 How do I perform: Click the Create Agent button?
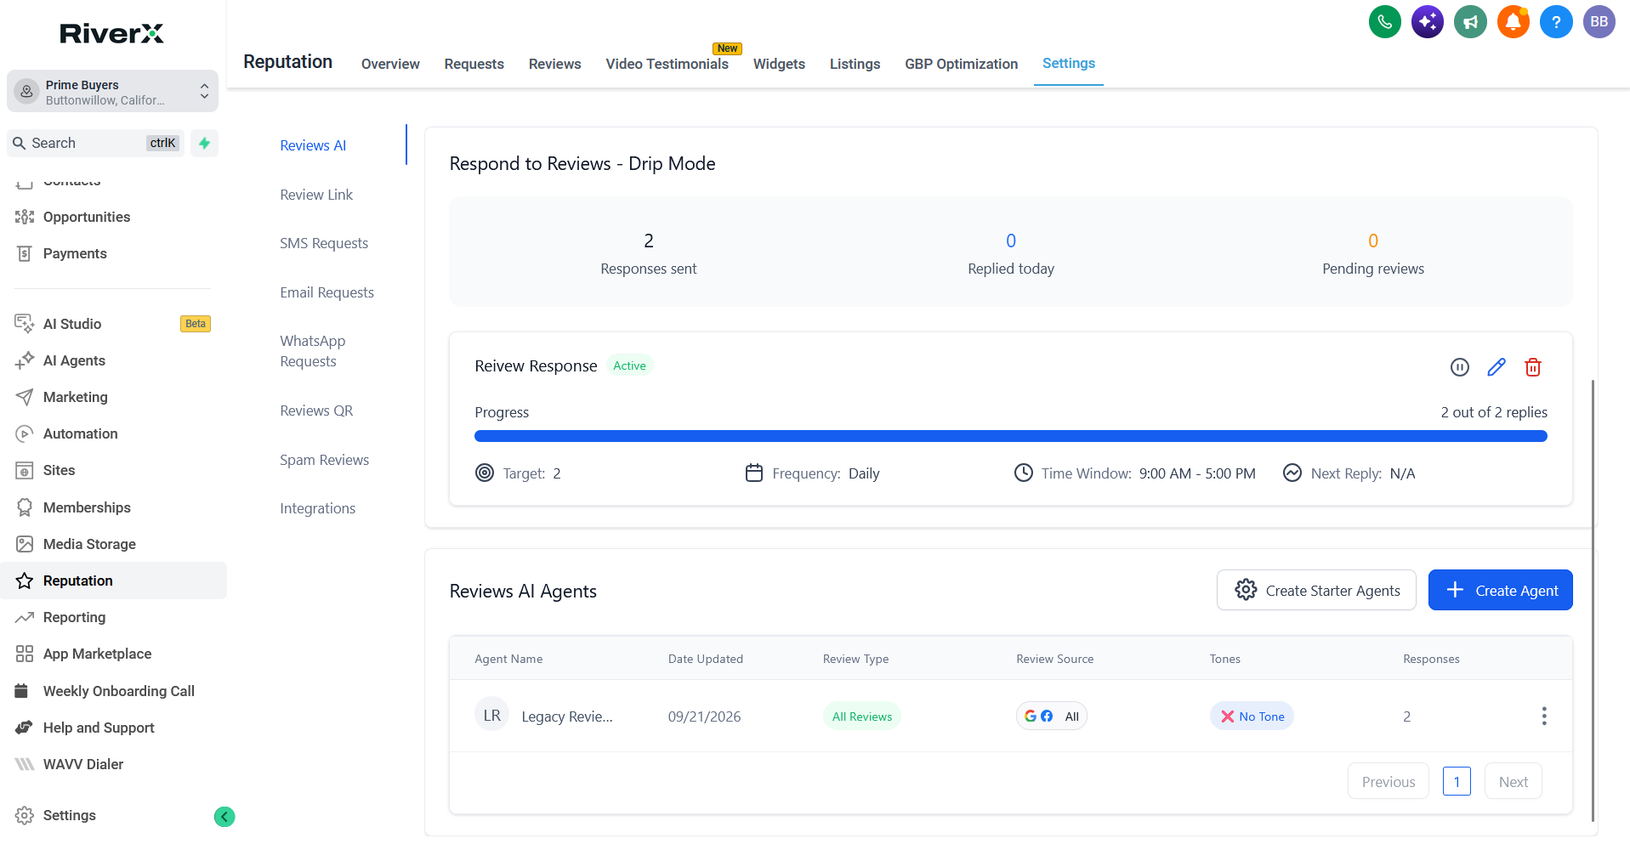(1500, 590)
